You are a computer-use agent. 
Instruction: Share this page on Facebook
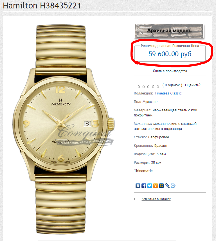(144, 186)
